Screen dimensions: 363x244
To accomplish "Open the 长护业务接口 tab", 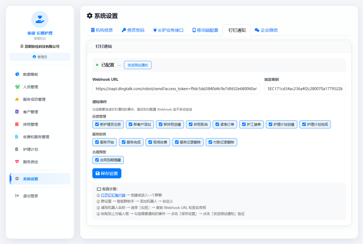I will click(168, 30).
